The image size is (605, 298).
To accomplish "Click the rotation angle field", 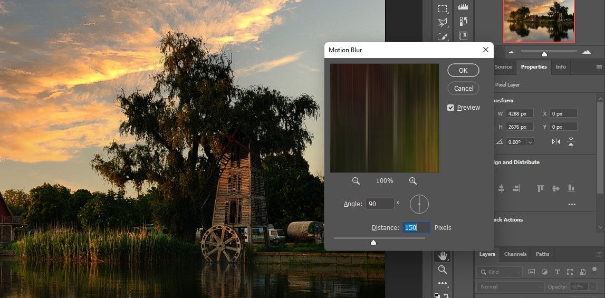I will click(x=516, y=142).
